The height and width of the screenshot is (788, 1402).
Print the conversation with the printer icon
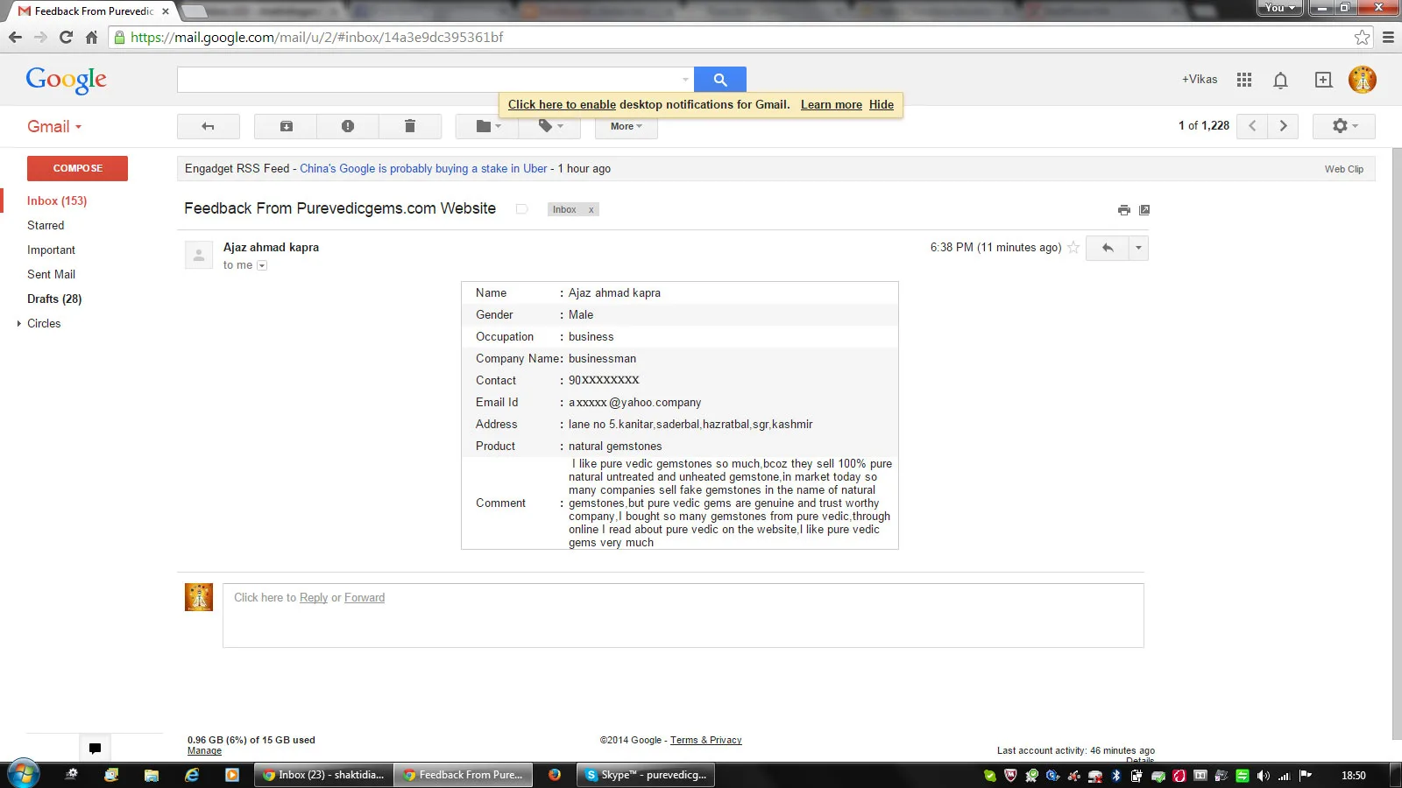(1124, 210)
